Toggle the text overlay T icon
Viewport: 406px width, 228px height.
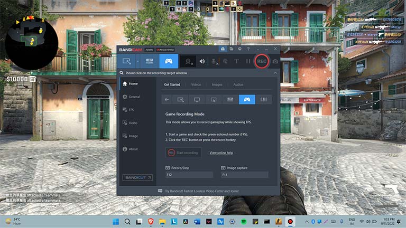tap(236, 61)
